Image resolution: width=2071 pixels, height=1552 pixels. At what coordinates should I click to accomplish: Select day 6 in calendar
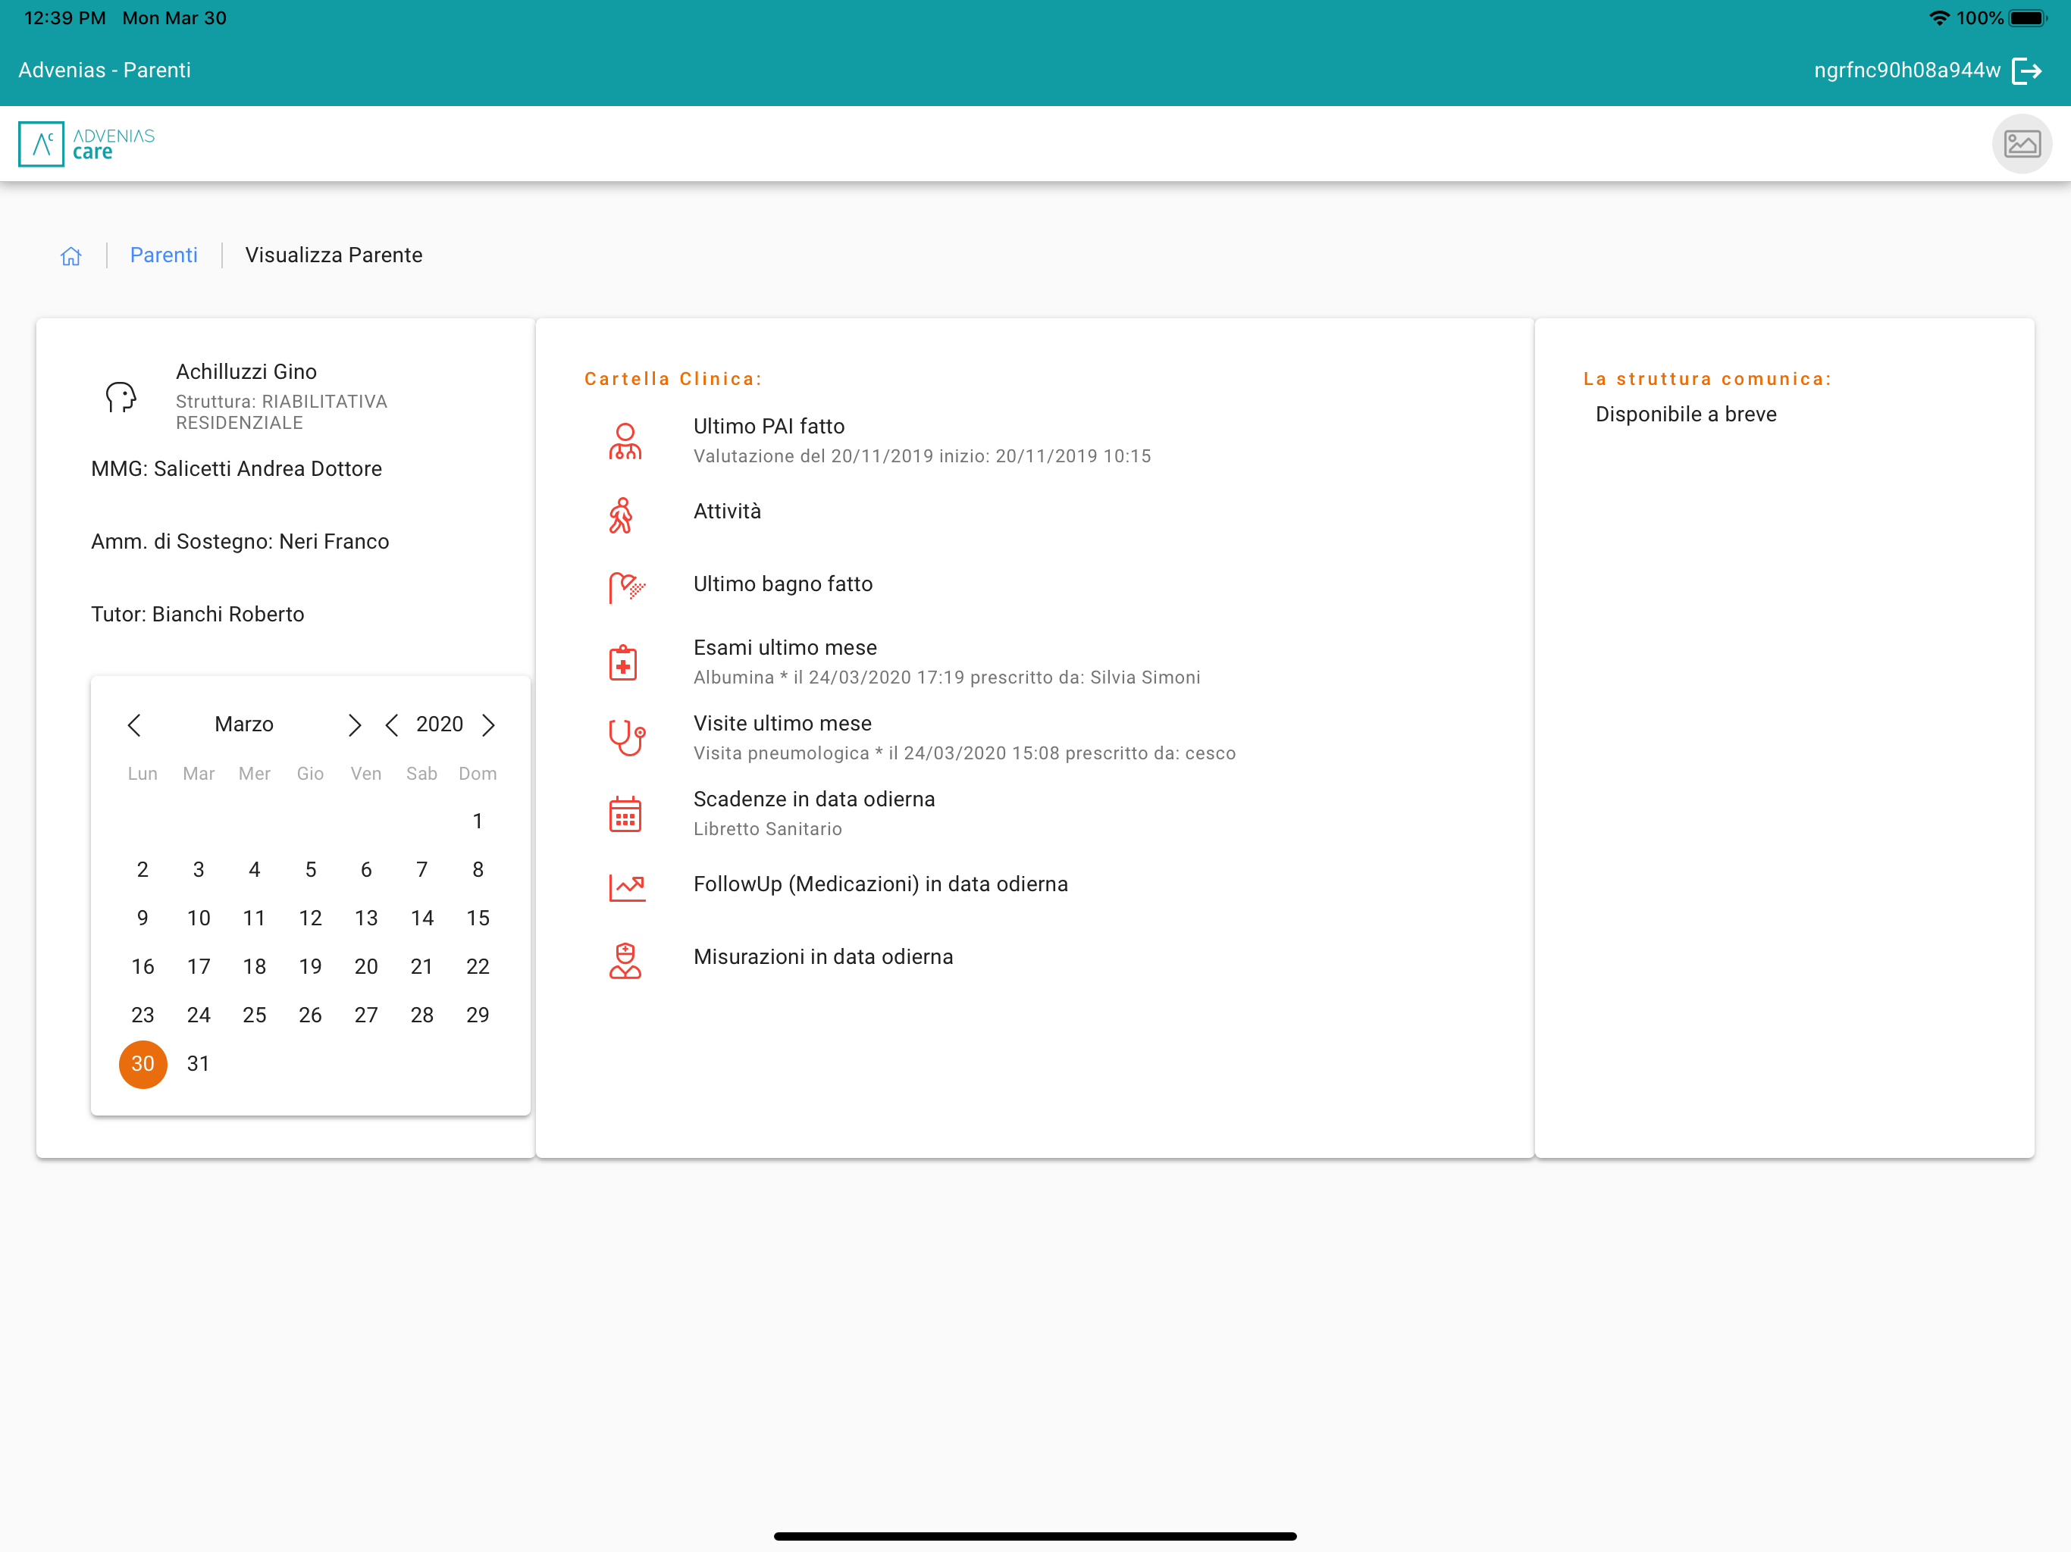[x=366, y=871]
